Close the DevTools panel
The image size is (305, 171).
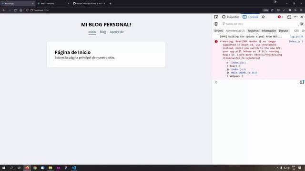[302, 17]
